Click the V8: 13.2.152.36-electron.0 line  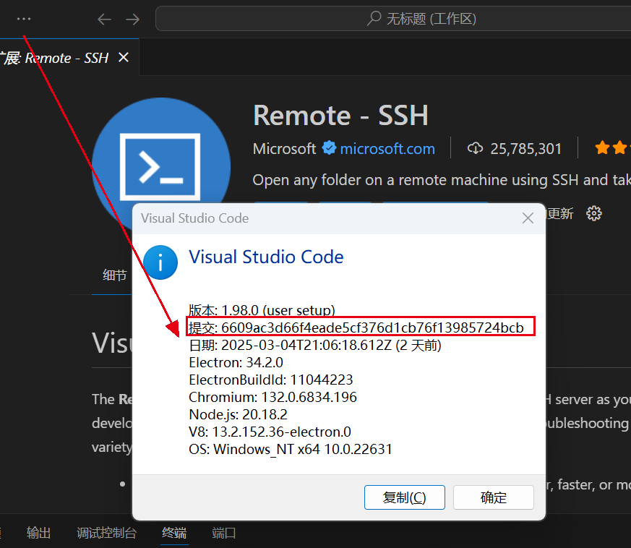270,432
